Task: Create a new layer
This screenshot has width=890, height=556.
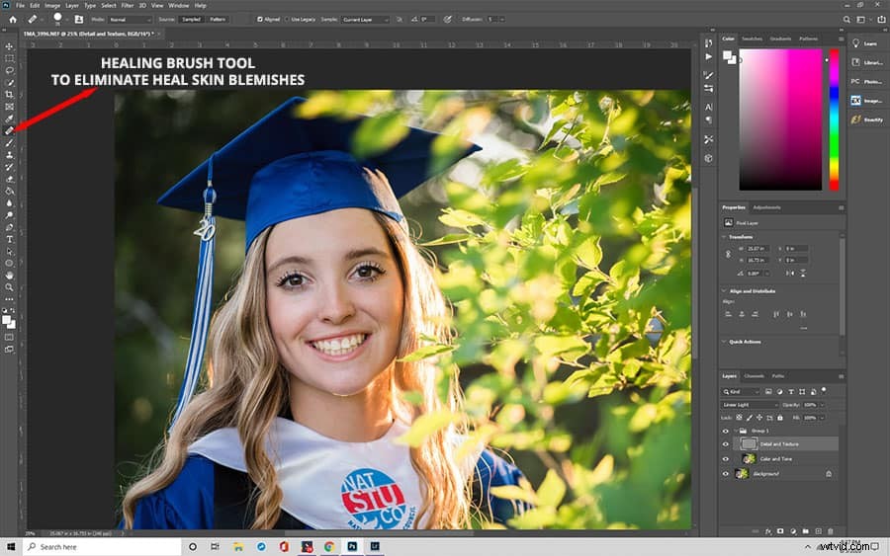Action: coord(818,531)
